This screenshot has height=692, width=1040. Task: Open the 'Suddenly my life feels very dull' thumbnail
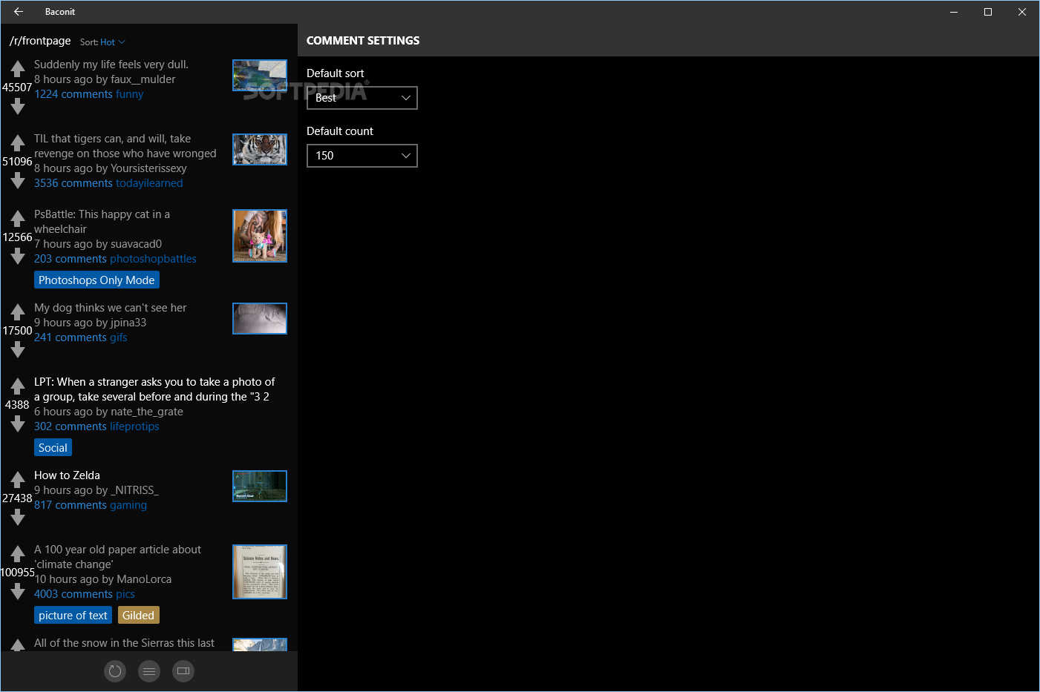[x=260, y=76]
